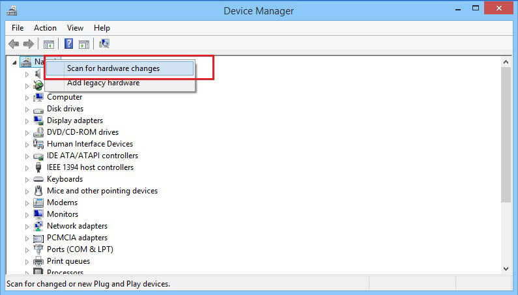
Task: Click the Scan for hardware changes toolbar icon
Action: point(104,44)
